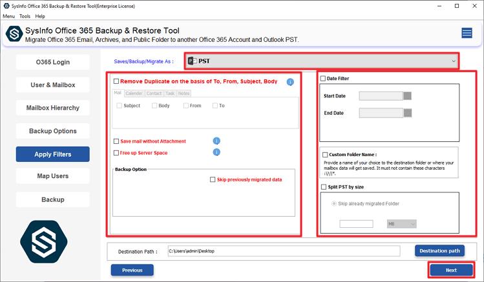The image size is (484, 282).
Task: Click info icon next to Free up Server Space
Action: 216,152
